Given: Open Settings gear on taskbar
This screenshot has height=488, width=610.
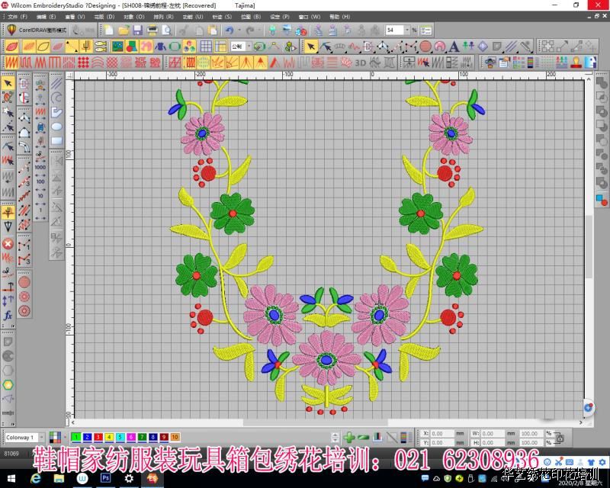Looking at the screenshot, I should [129, 478].
